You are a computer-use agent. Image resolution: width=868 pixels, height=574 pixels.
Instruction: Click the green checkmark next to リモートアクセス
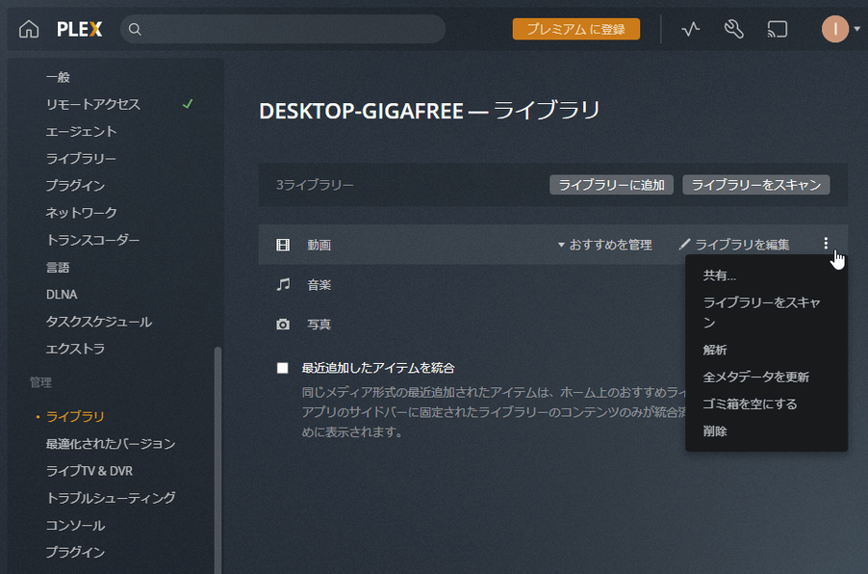click(188, 104)
